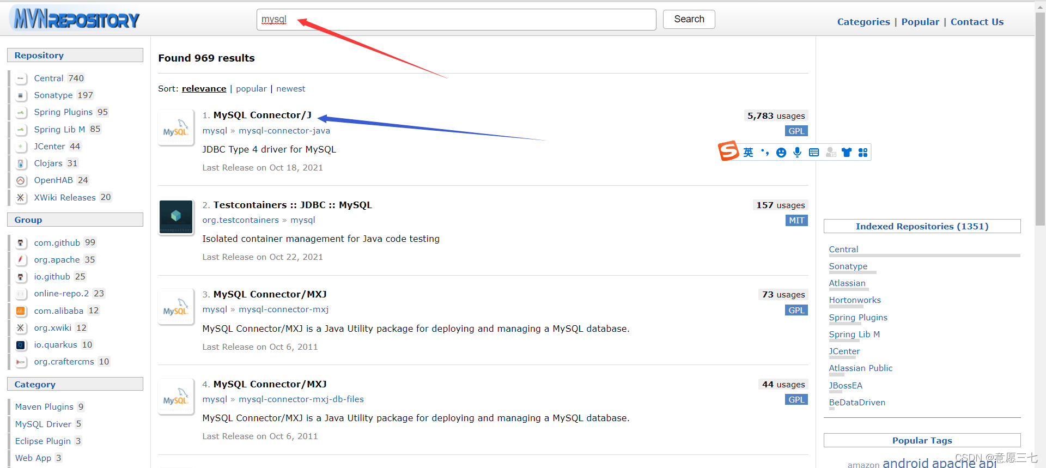This screenshot has width=1046, height=468.
Task: Click the GPL badge for MySQL Connector/J
Action: 796,131
